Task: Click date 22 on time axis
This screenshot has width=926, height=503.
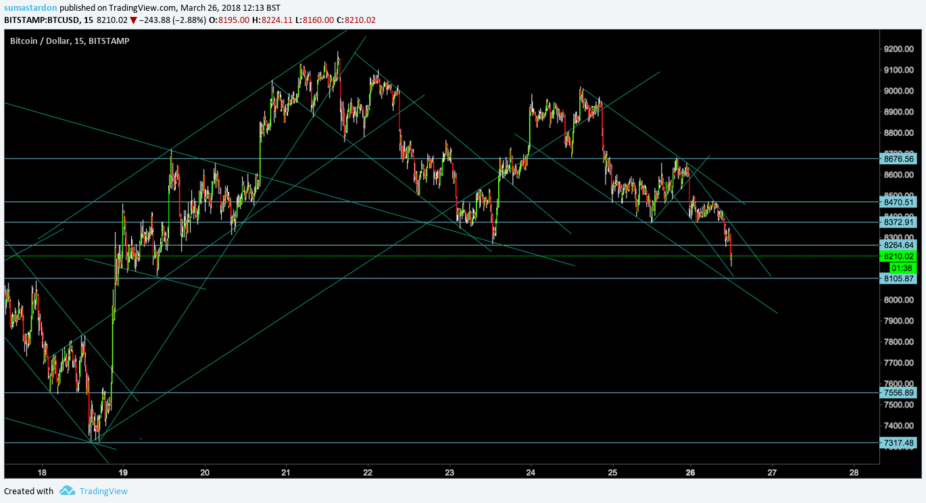Action: [368, 472]
